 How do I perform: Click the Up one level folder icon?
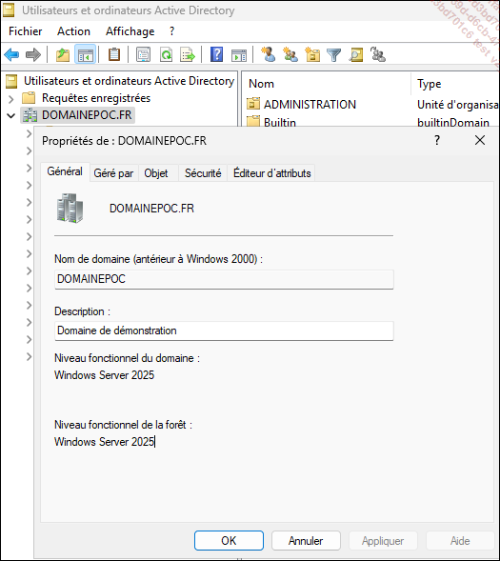click(63, 54)
